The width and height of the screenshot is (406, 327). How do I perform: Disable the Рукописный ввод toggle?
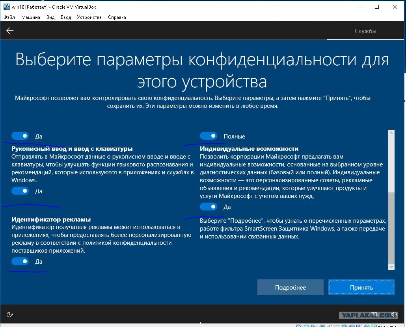pos(20,191)
